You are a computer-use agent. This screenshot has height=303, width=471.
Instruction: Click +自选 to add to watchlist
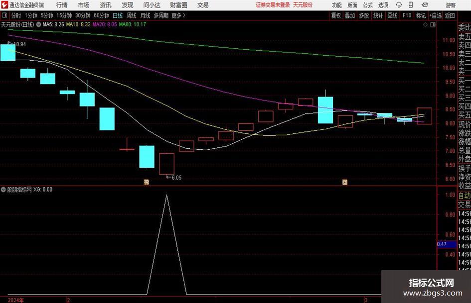pyautogui.click(x=435, y=15)
